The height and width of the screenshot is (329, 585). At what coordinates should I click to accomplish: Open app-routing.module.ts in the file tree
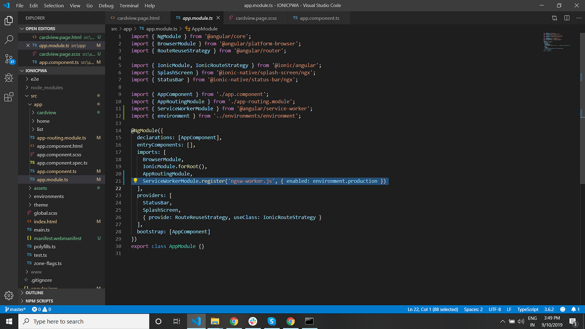[61, 138]
